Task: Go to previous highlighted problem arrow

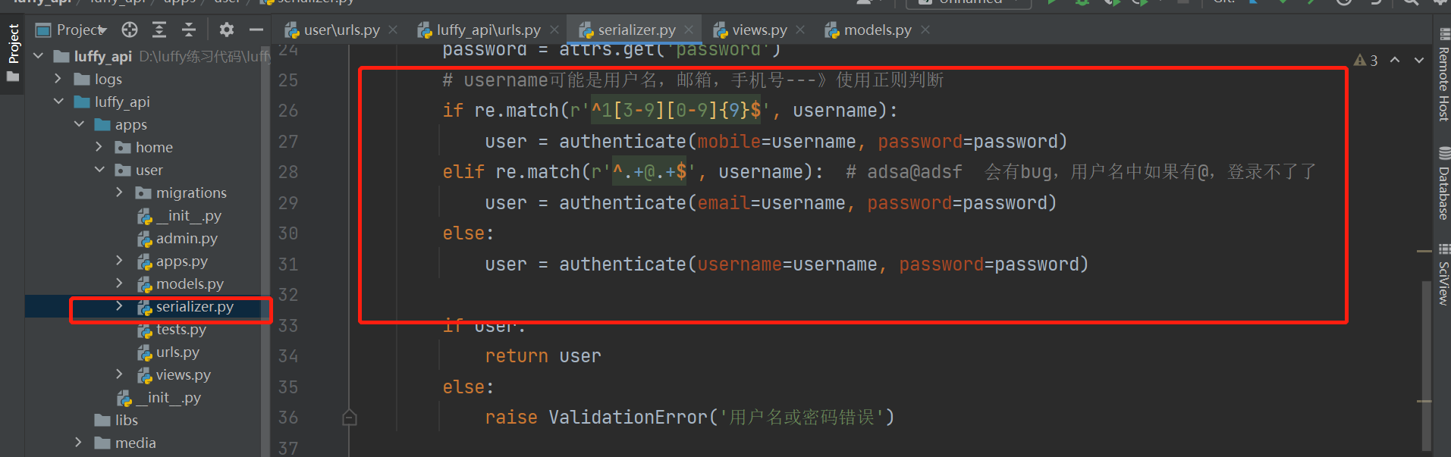Action: click(1395, 61)
